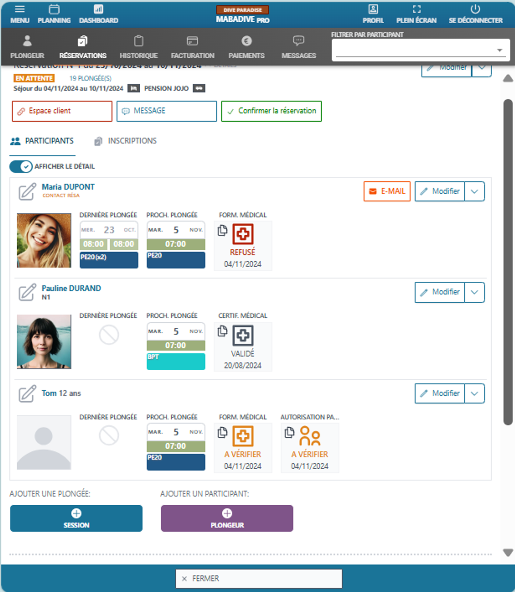Enter full screen via Plein Écran icon
This screenshot has width=515, height=592.
[x=417, y=9]
